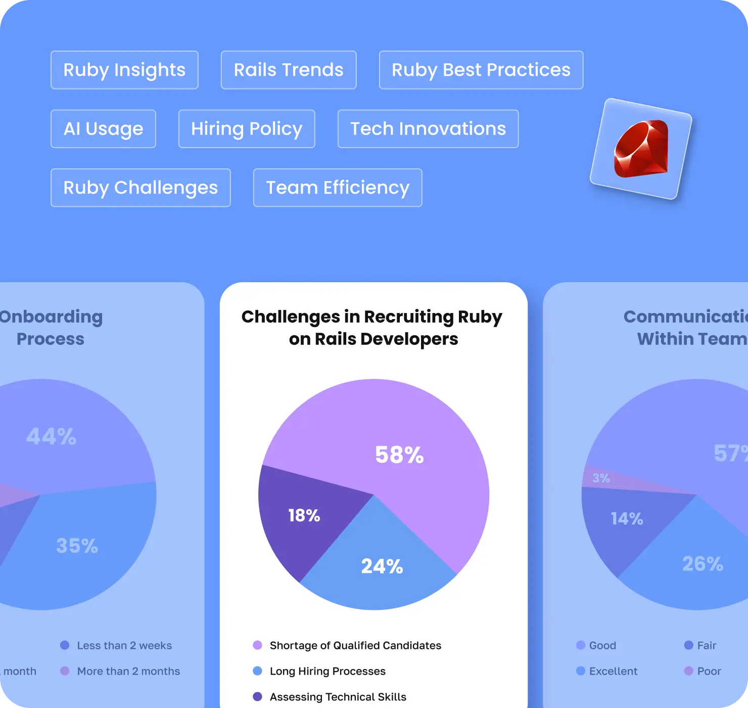This screenshot has width=748, height=708.
Task: Select the Ruby Challenges tag
Action: click(x=141, y=188)
